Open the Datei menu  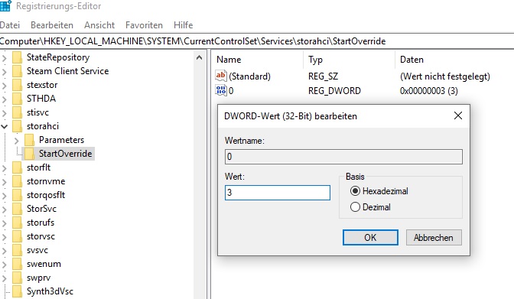(x=10, y=25)
